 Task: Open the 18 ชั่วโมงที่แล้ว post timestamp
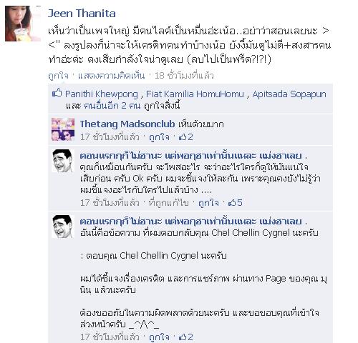pos(184,76)
